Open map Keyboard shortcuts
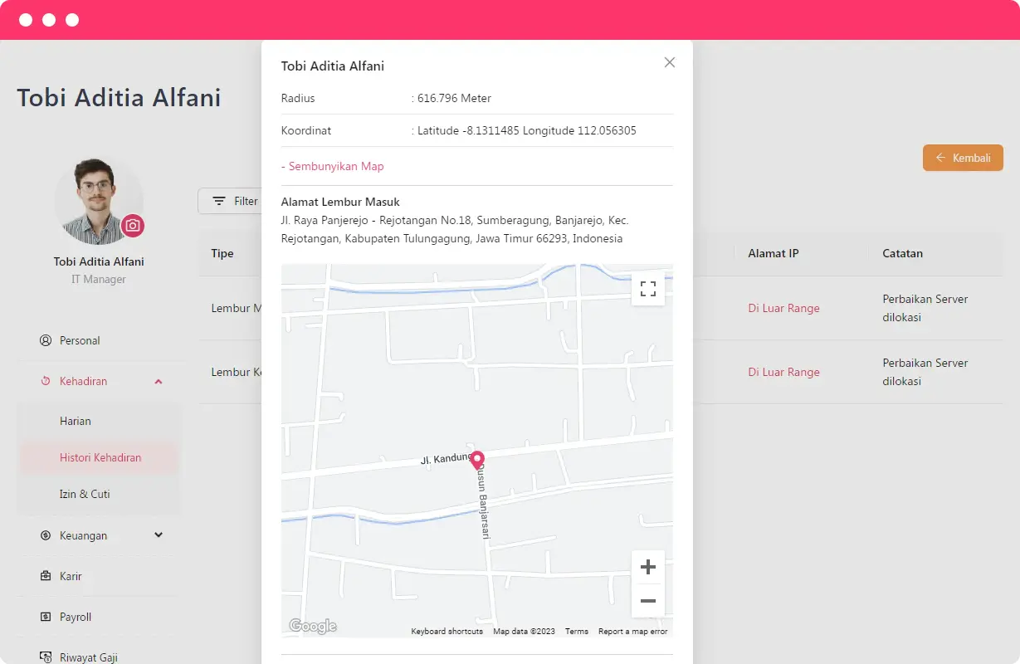The image size is (1020, 664). tap(447, 632)
